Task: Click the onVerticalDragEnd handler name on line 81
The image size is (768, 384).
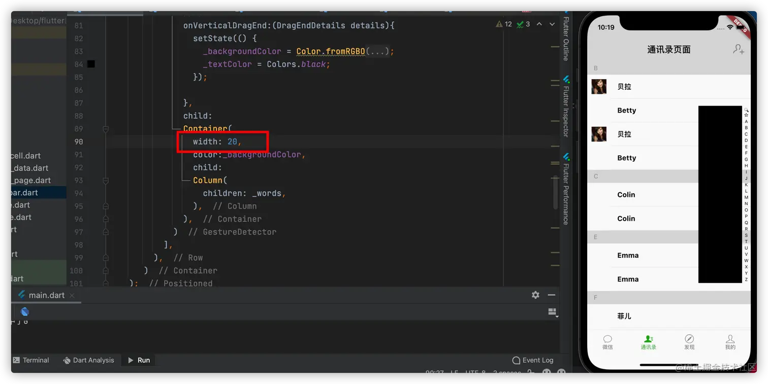Action: (x=228, y=25)
